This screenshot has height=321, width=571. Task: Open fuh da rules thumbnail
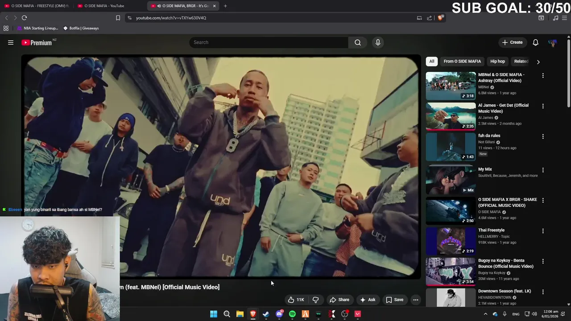pyautogui.click(x=451, y=147)
